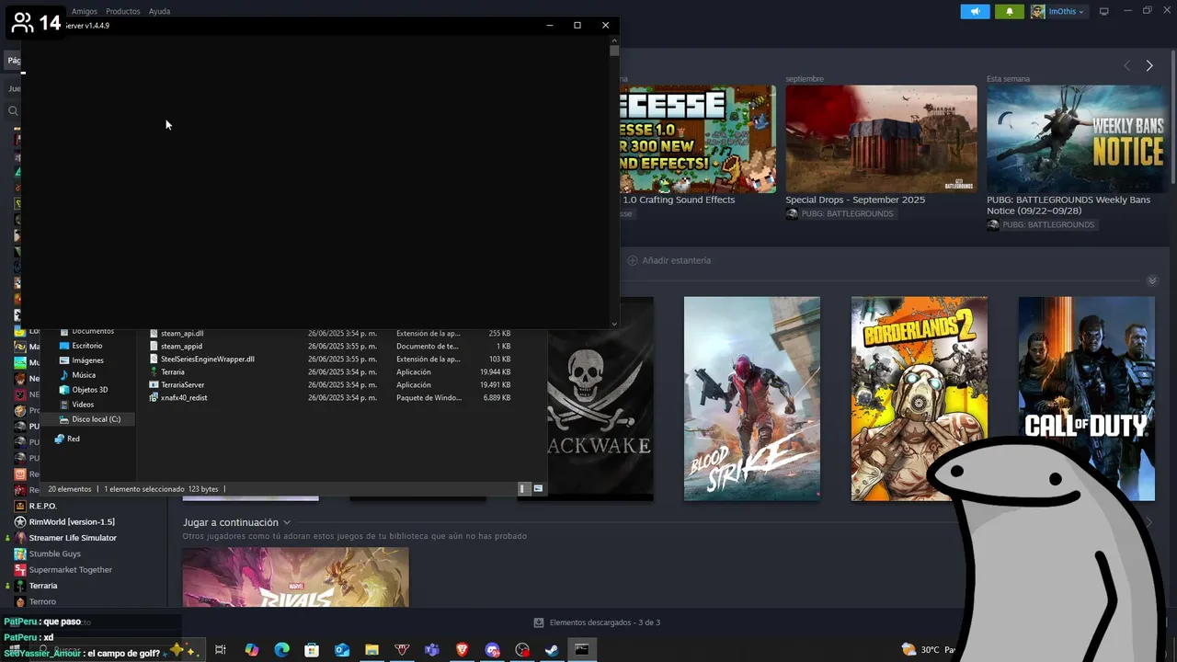This screenshot has width=1177, height=662.
Task: Open Música in explorer navigation pane
Action: click(x=84, y=375)
